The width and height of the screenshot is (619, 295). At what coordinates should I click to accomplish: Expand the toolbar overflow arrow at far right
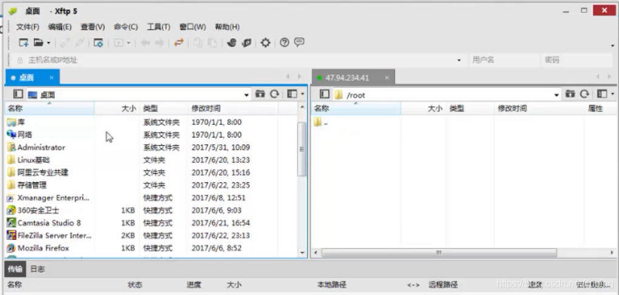tap(612, 45)
